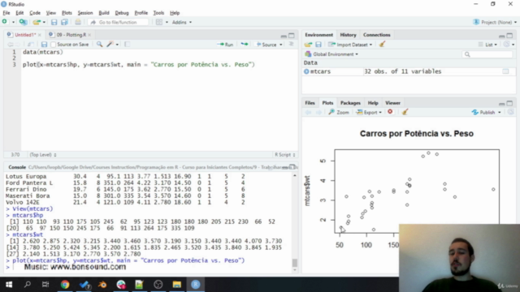Switch to the Connections tab
This screenshot has width=520, height=292.
(376, 35)
